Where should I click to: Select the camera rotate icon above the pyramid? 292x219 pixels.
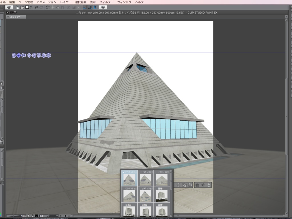[14, 56]
